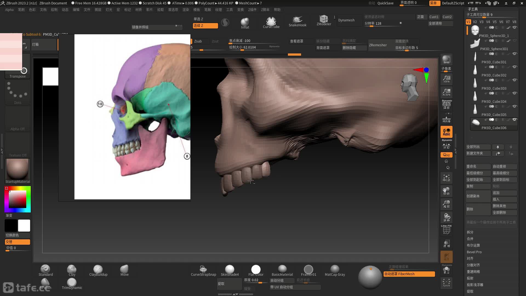This screenshot has height=296, width=526.
Task: Toggle the 透明 transparency icon
Action: (446, 243)
